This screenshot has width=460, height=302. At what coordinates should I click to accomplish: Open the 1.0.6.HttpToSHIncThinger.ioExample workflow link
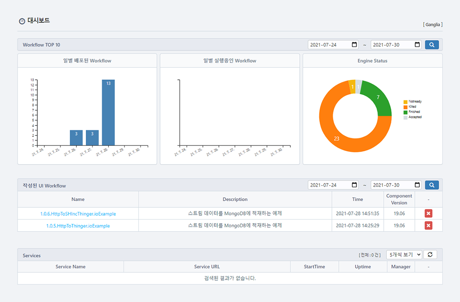tap(78, 214)
